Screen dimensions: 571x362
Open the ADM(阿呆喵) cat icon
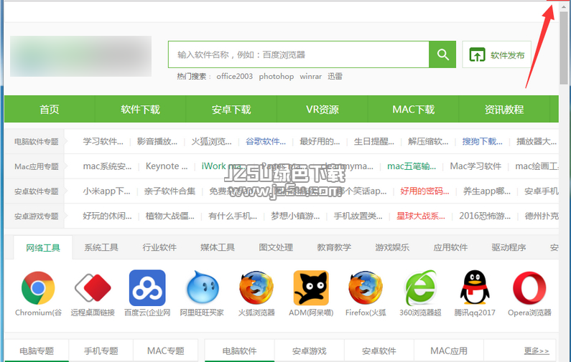tap(311, 288)
